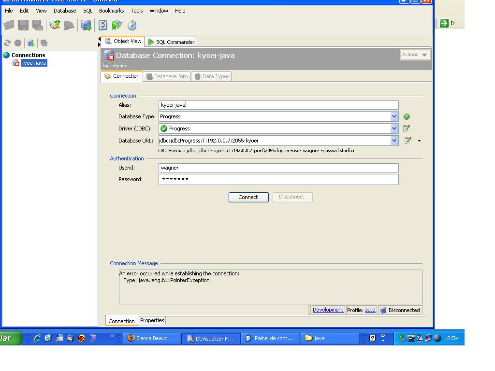The height and width of the screenshot is (371, 495).
Task: Open the Database Type dropdown
Action: pos(394,116)
